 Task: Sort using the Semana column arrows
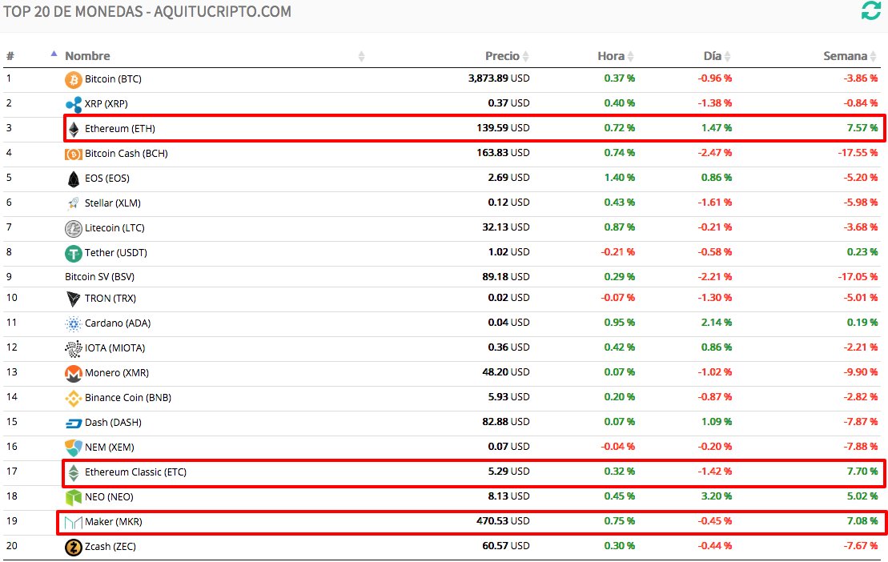[x=874, y=56]
